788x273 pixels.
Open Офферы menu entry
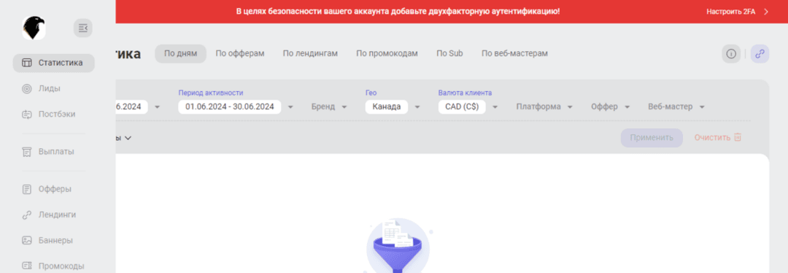[55, 189]
